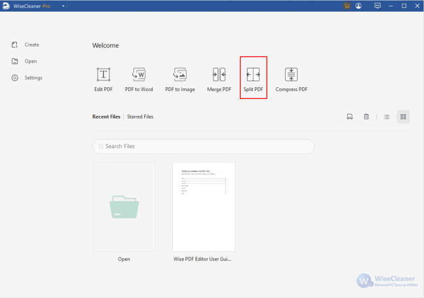The image size is (424, 298).
Task: Click the glasses icon above recent files
Action: 350,117
